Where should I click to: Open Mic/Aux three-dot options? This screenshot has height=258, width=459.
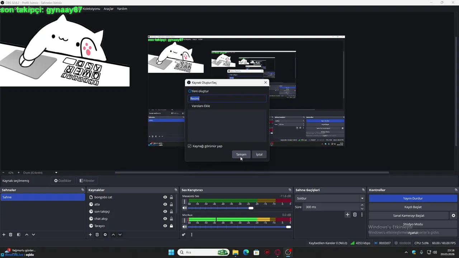pos(185,220)
